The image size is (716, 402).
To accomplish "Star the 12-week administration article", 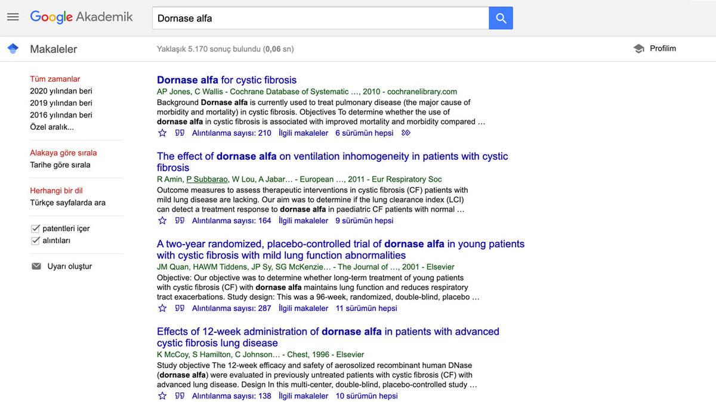I will coord(162,395).
